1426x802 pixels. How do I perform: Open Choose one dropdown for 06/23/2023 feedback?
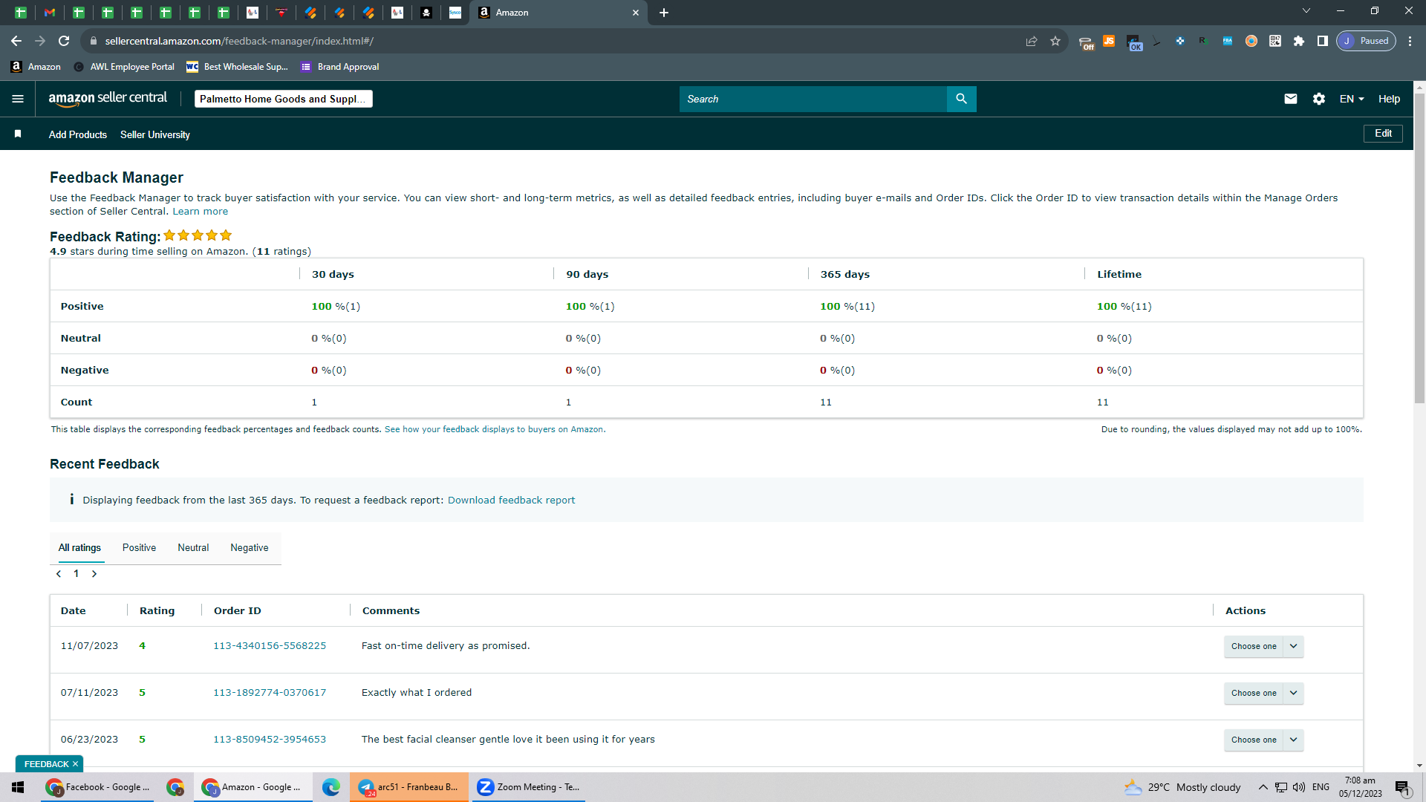1263,740
